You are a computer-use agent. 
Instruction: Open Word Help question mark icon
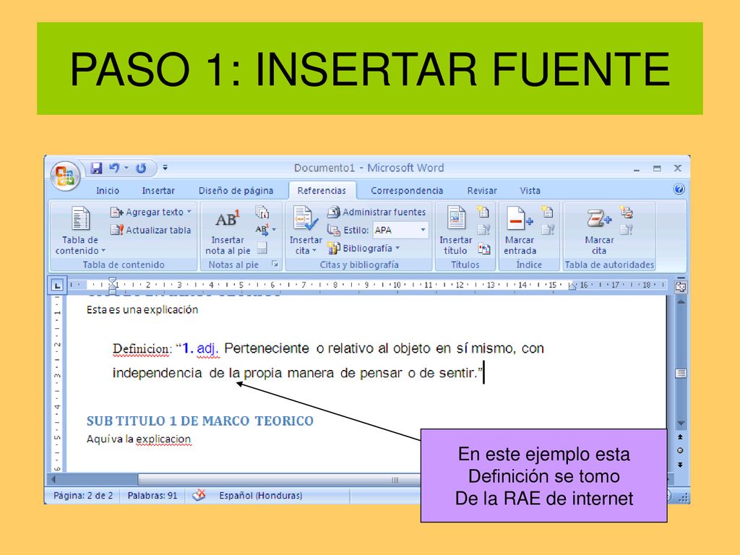(679, 190)
